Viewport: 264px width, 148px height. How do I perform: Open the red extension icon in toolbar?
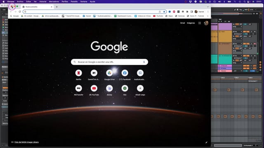174,12
